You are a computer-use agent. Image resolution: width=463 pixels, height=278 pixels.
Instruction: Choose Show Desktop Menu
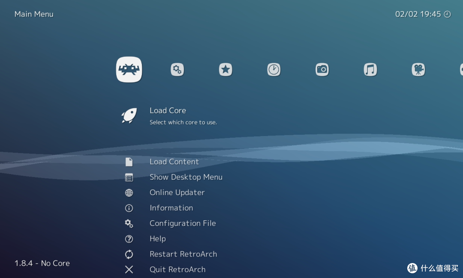pos(186,177)
